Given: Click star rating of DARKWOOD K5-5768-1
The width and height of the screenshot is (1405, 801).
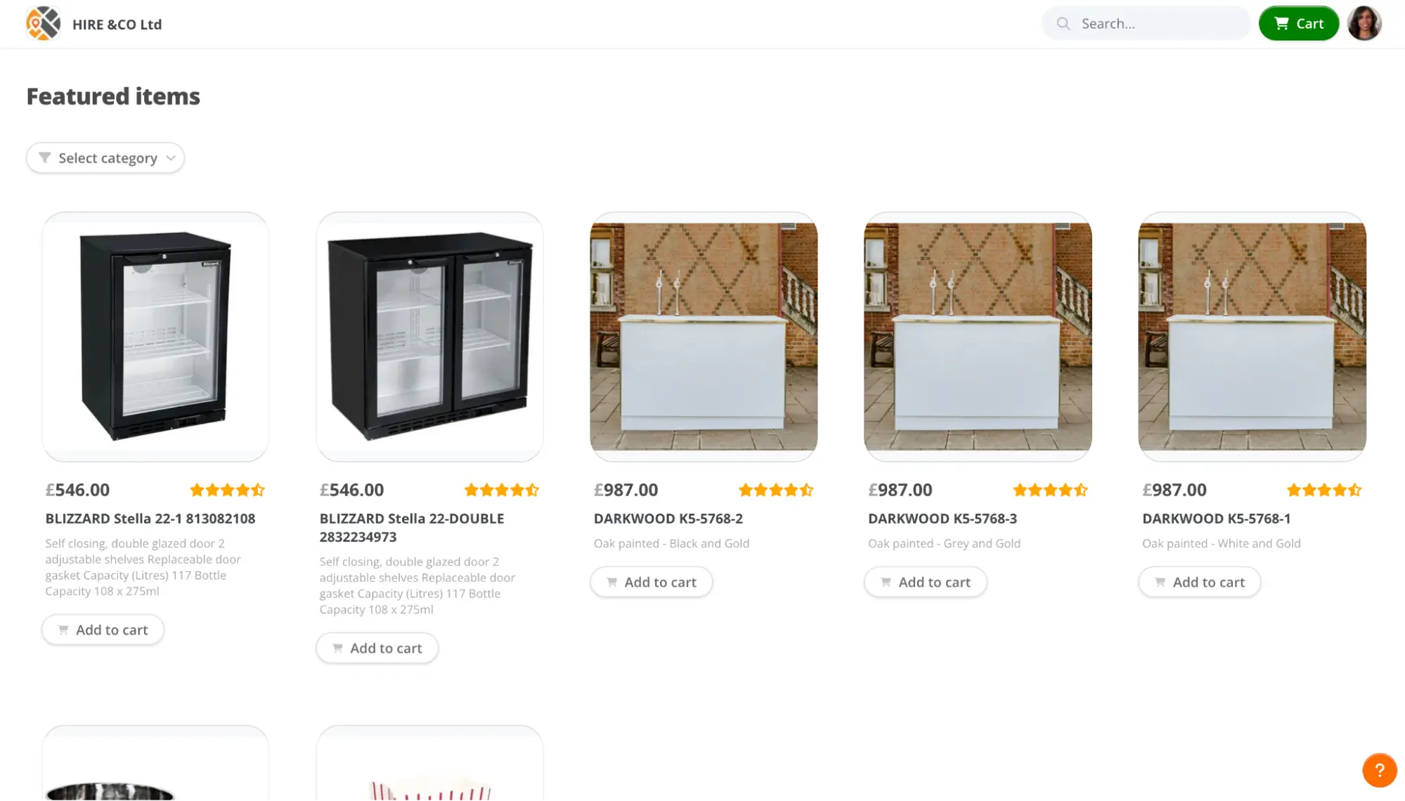Looking at the screenshot, I should click(x=1324, y=490).
